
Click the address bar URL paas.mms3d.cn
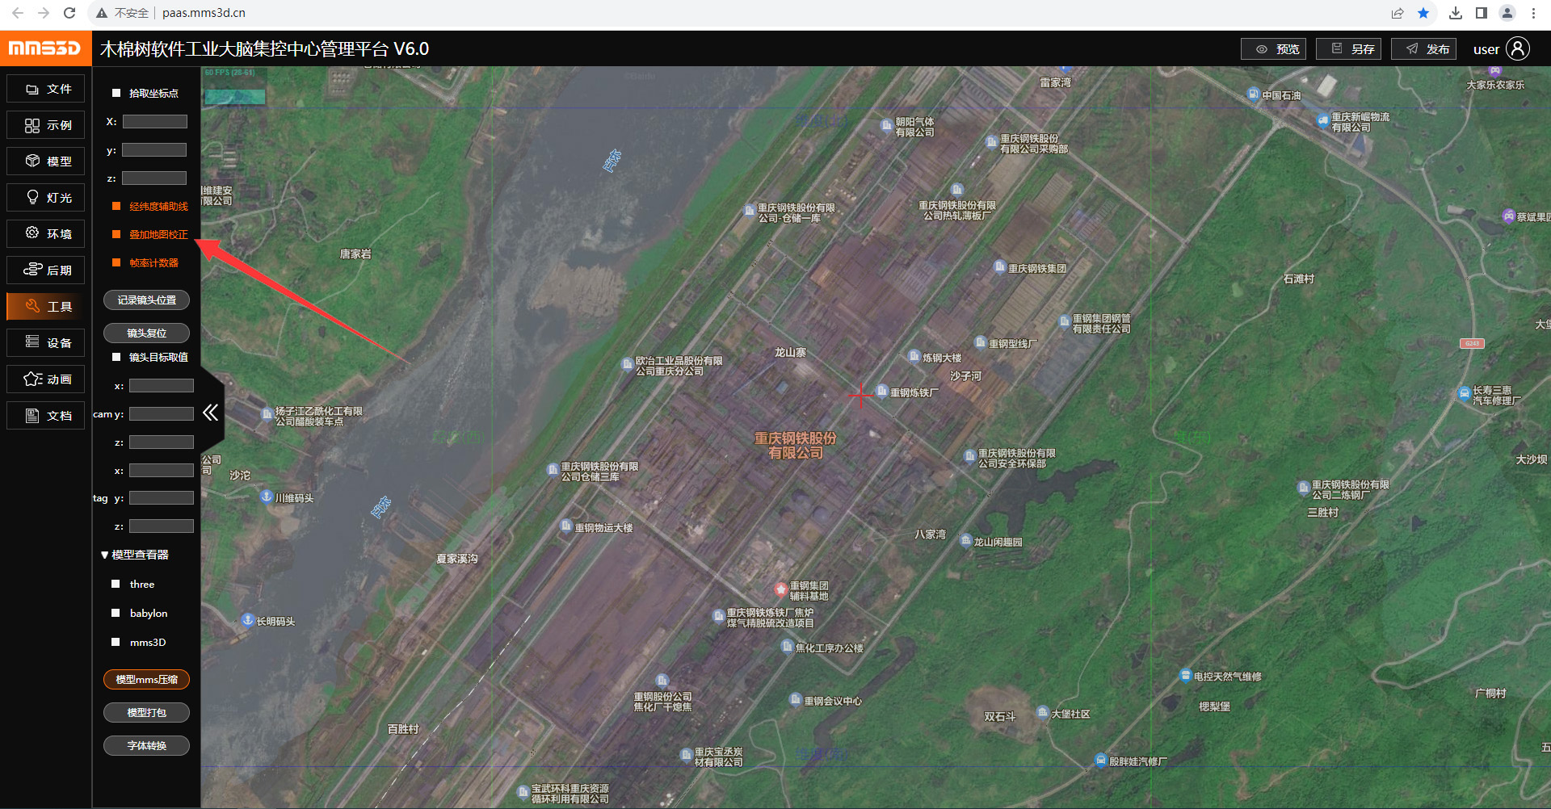(x=204, y=13)
